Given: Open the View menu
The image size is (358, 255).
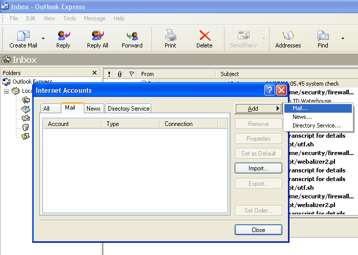Looking at the screenshot, I should pyautogui.click(x=49, y=18).
